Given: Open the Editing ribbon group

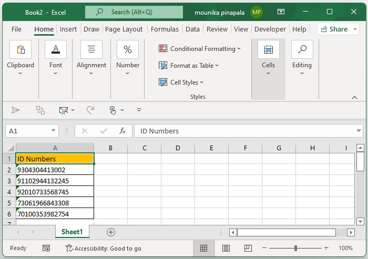Looking at the screenshot, I should pyautogui.click(x=302, y=58).
